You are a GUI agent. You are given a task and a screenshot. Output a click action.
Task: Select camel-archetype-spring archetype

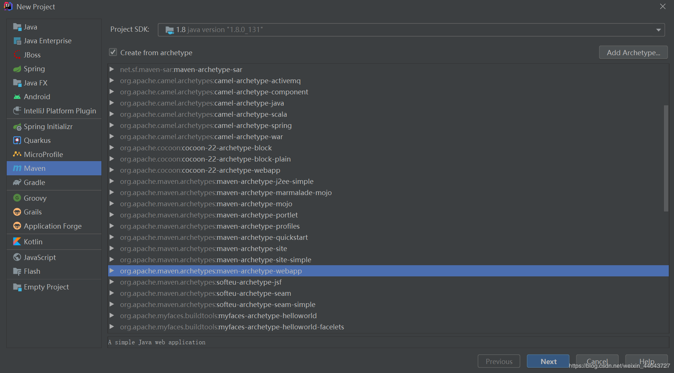(388, 125)
